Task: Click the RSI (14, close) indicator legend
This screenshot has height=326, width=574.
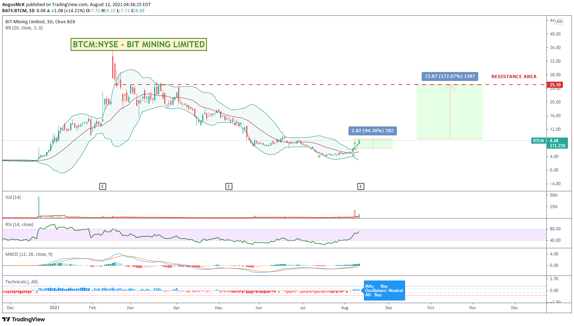Action: click(x=19, y=225)
